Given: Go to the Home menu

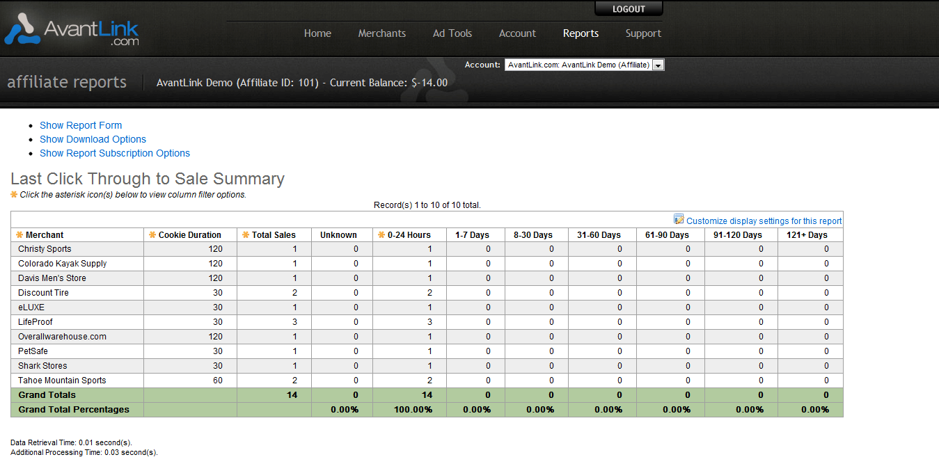Looking at the screenshot, I should (317, 33).
